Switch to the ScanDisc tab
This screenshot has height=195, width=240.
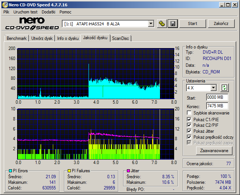[121, 38]
